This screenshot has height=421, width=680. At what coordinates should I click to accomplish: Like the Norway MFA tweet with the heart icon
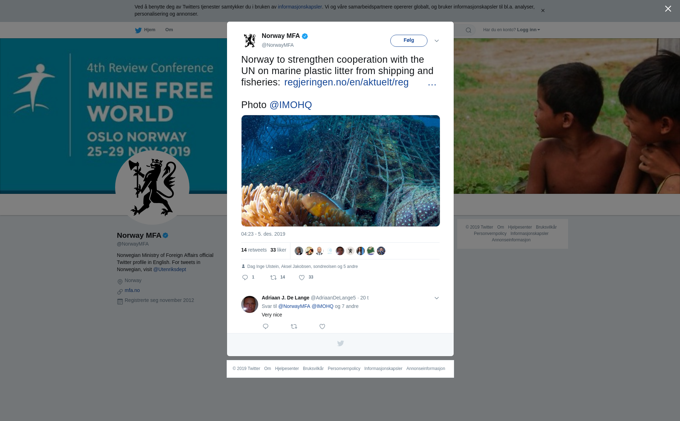[302, 277]
